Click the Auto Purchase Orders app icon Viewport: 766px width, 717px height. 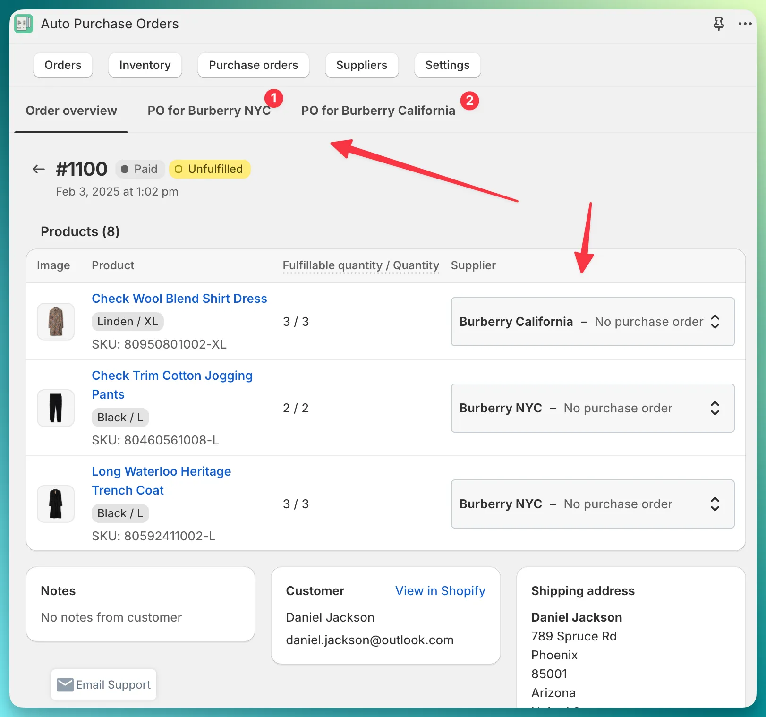click(24, 24)
